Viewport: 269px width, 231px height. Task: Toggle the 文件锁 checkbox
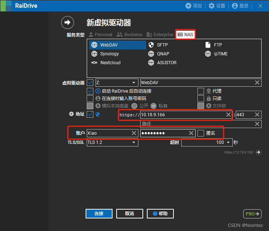[201, 106]
